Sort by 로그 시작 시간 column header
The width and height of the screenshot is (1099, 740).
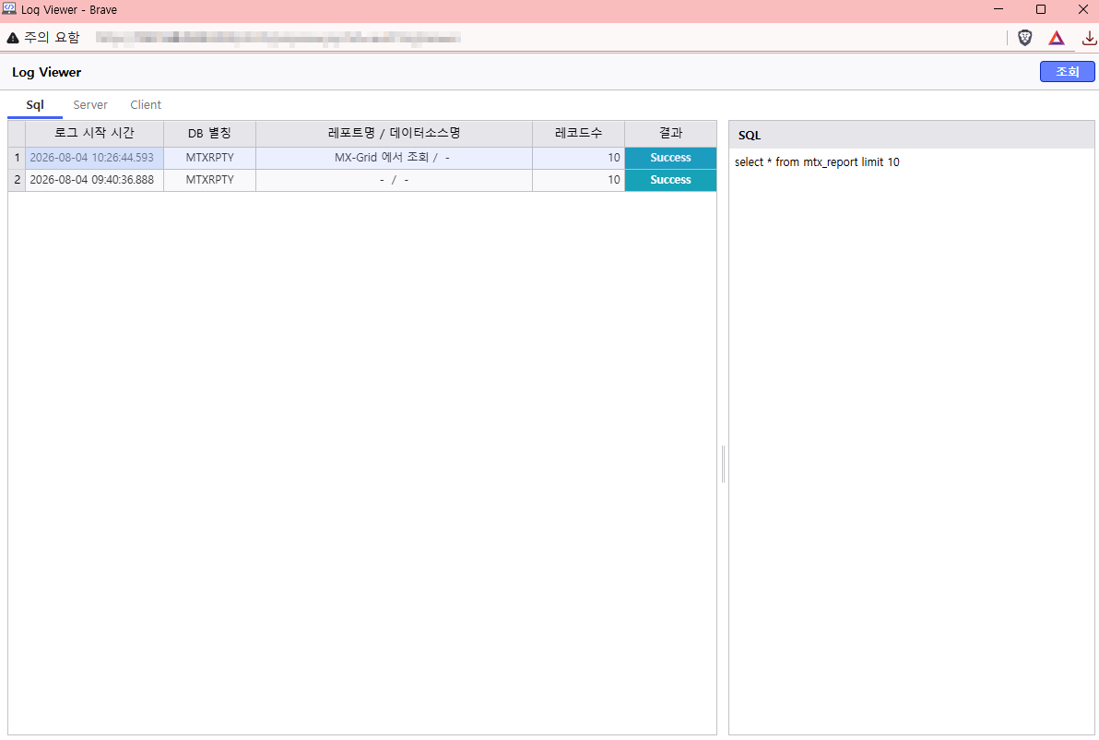coord(95,133)
